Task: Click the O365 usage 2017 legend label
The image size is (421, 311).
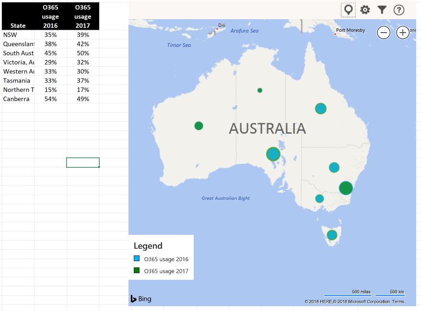Action: (x=166, y=271)
